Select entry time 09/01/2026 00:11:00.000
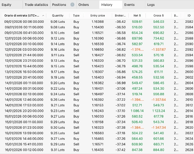The image size is (194, 154). coord(24,27)
